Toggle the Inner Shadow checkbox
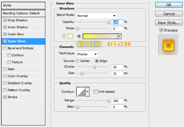 5,27
